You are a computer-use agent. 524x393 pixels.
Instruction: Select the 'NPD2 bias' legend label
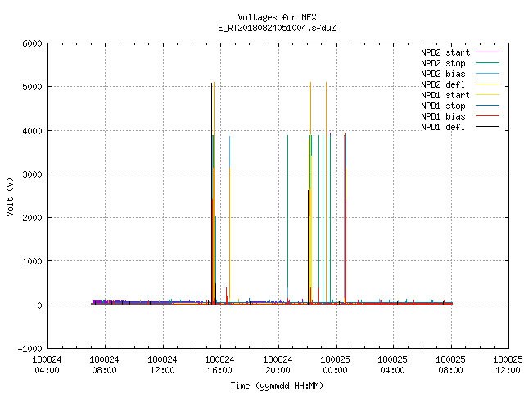pyautogui.click(x=443, y=74)
